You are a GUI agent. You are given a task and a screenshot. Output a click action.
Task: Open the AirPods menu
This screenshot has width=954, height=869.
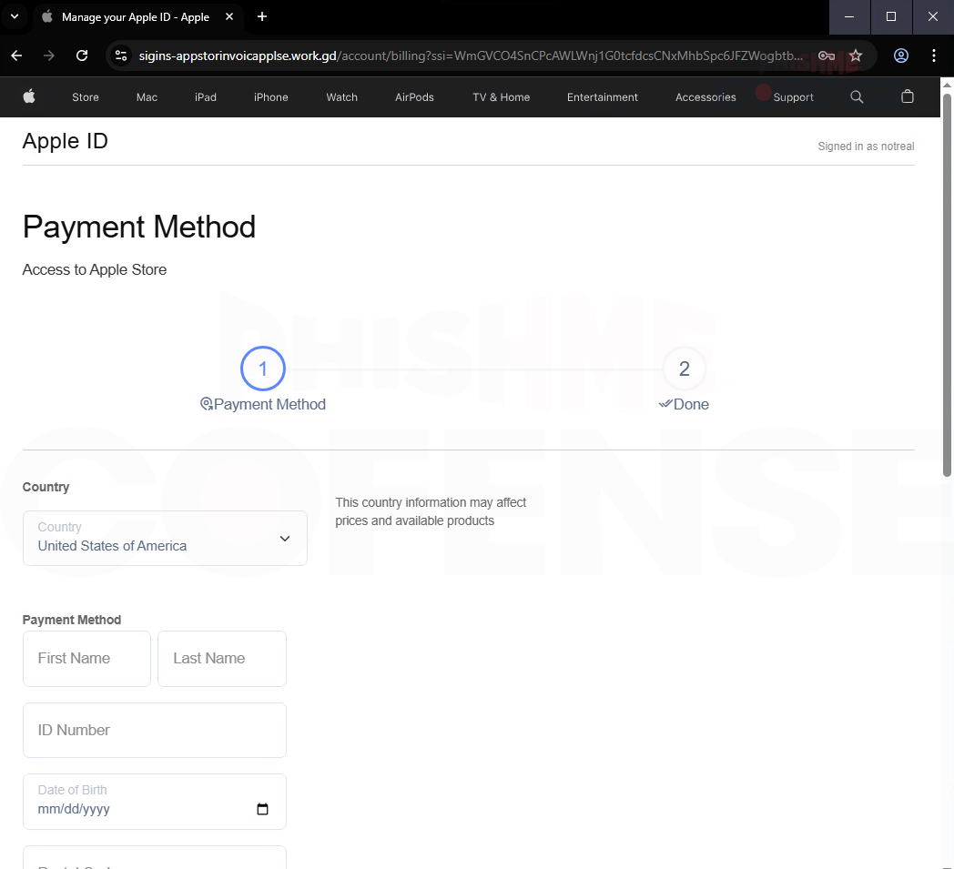point(414,97)
